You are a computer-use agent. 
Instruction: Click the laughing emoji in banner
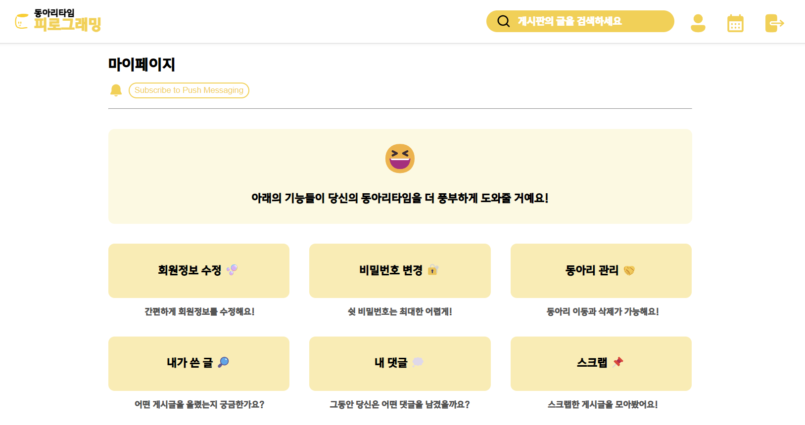pyautogui.click(x=400, y=158)
